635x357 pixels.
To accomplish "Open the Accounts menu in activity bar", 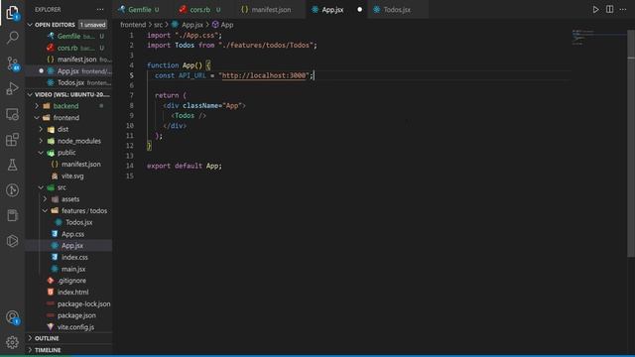I will coord(12,317).
